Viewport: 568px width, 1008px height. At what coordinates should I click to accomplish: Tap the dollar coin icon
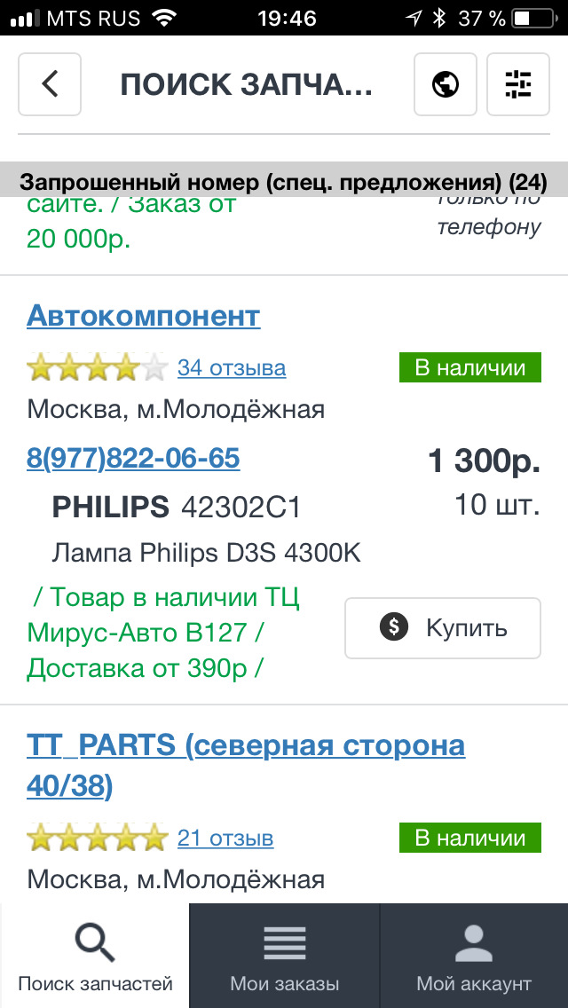(x=393, y=627)
